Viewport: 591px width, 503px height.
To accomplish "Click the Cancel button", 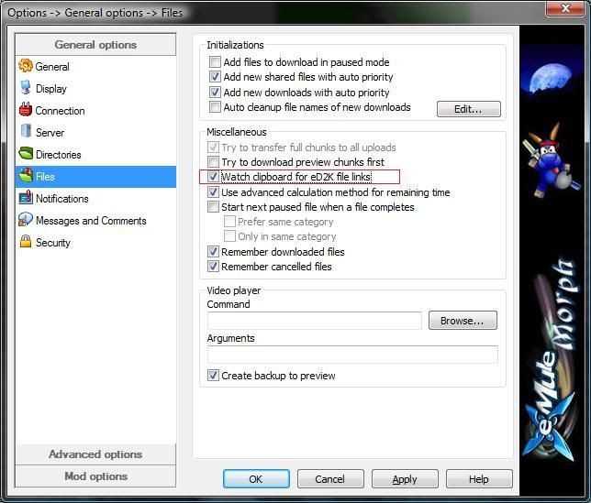I will 330,479.
